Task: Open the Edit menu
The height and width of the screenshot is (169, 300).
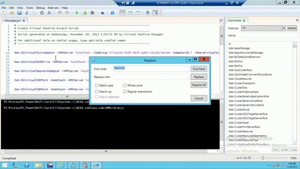Action: (11, 8)
